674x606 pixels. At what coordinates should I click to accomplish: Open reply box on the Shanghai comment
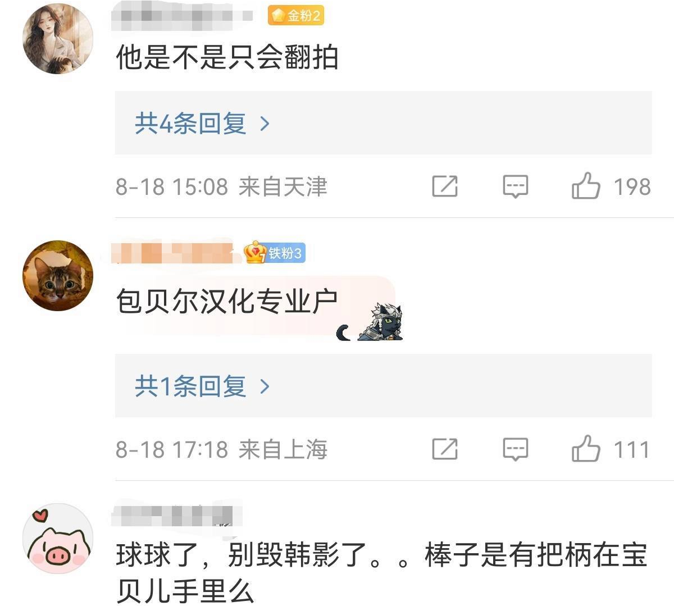click(x=515, y=449)
